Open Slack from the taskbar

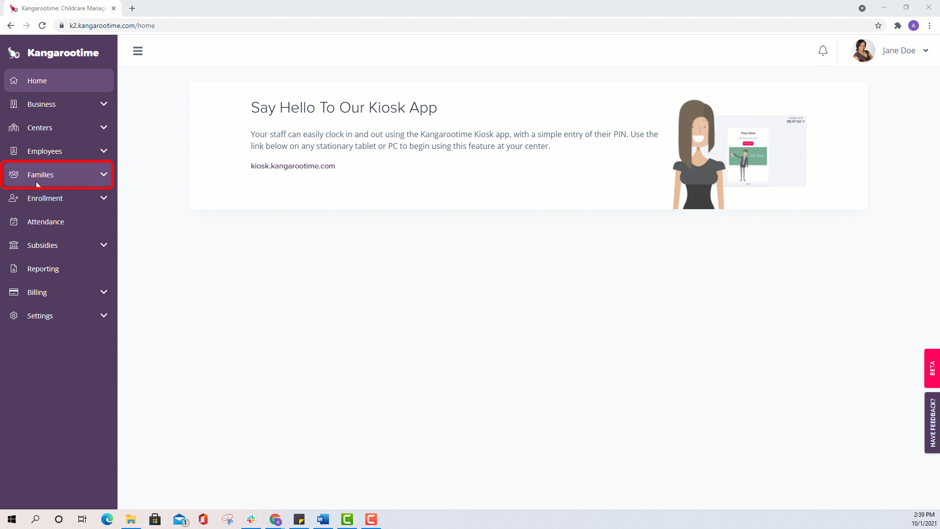251,519
